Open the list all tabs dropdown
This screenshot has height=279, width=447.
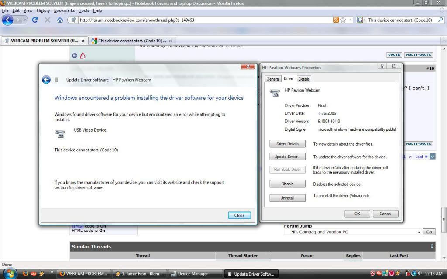pos(444,41)
